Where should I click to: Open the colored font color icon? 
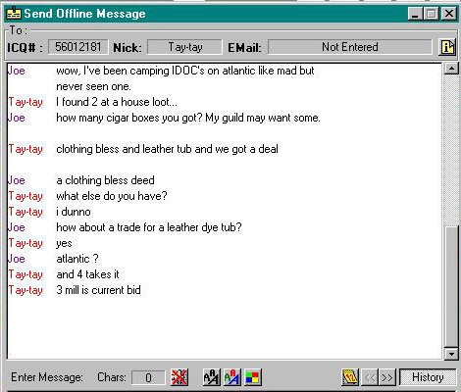click(232, 377)
